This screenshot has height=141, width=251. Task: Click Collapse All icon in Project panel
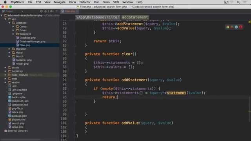click(45, 11)
